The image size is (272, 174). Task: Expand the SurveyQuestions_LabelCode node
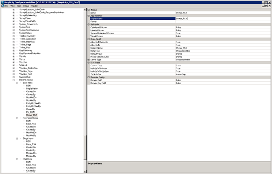[x=14, y=10]
